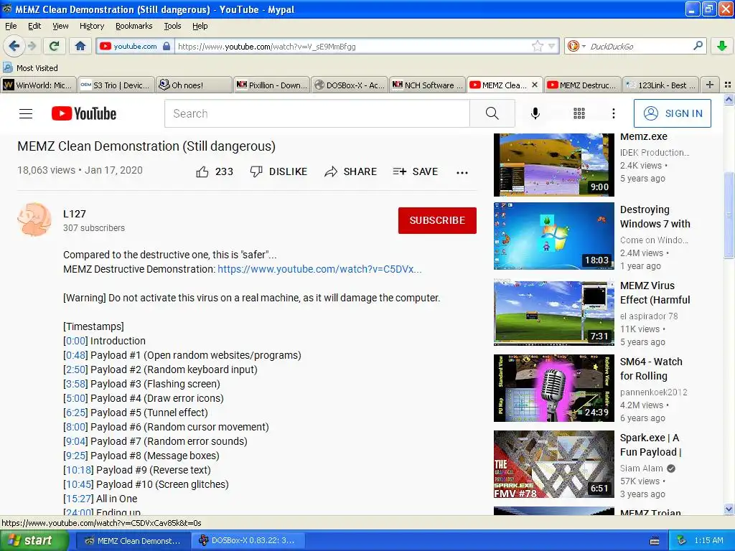
Task: Open YouTube settings three-dot menu
Action: tap(613, 113)
